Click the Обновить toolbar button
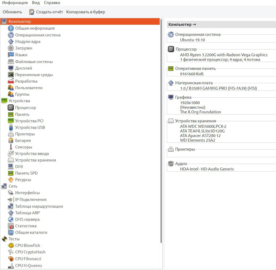Image resolution: width=276 pixels, height=270 pixels. (x=12, y=12)
